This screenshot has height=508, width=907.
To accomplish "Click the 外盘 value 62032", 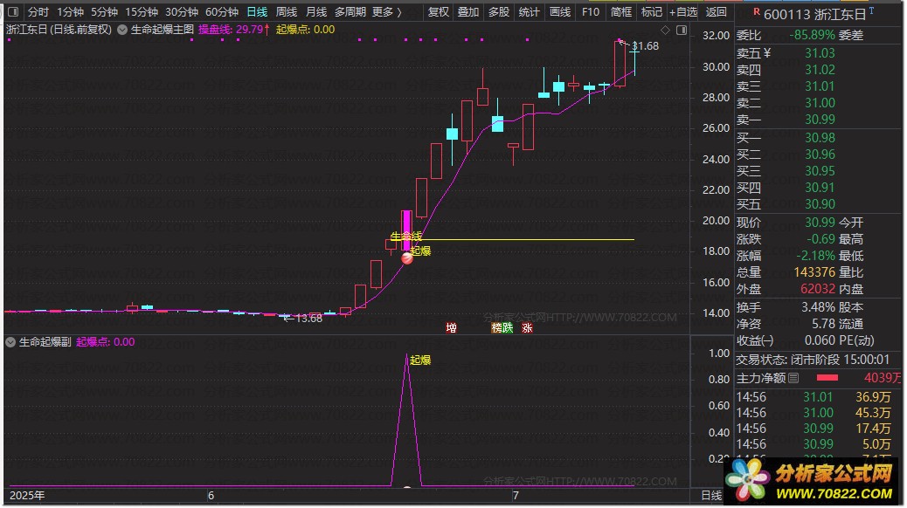I will pos(818,289).
